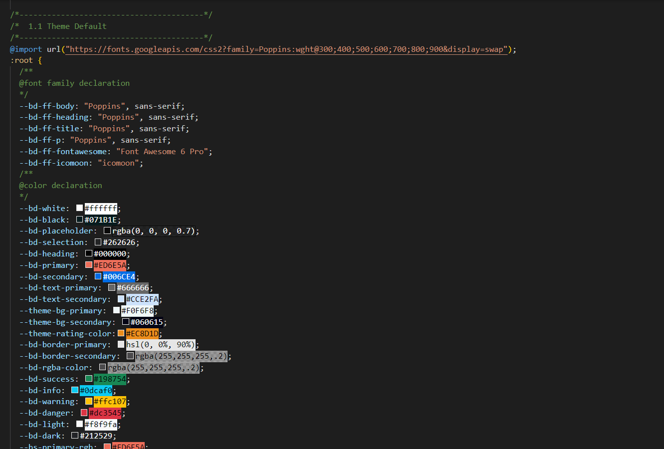Click the --bd-ff-title property name
This screenshot has height=449, width=664.
pos(49,128)
